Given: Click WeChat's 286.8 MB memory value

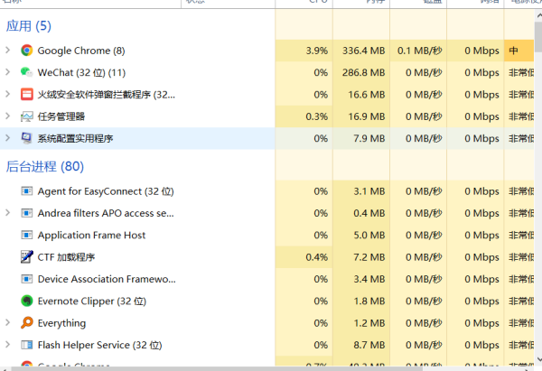Looking at the screenshot, I should tap(364, 72).
